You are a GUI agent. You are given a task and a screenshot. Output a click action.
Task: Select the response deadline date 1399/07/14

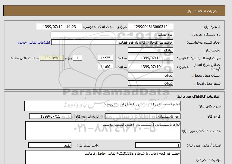click(x=150, y=58)
